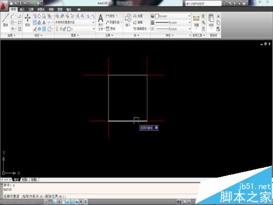Toggle Object snap in the status bar
Screen dimensions: 273x205
pyautogui.click(x=63, y=202)
